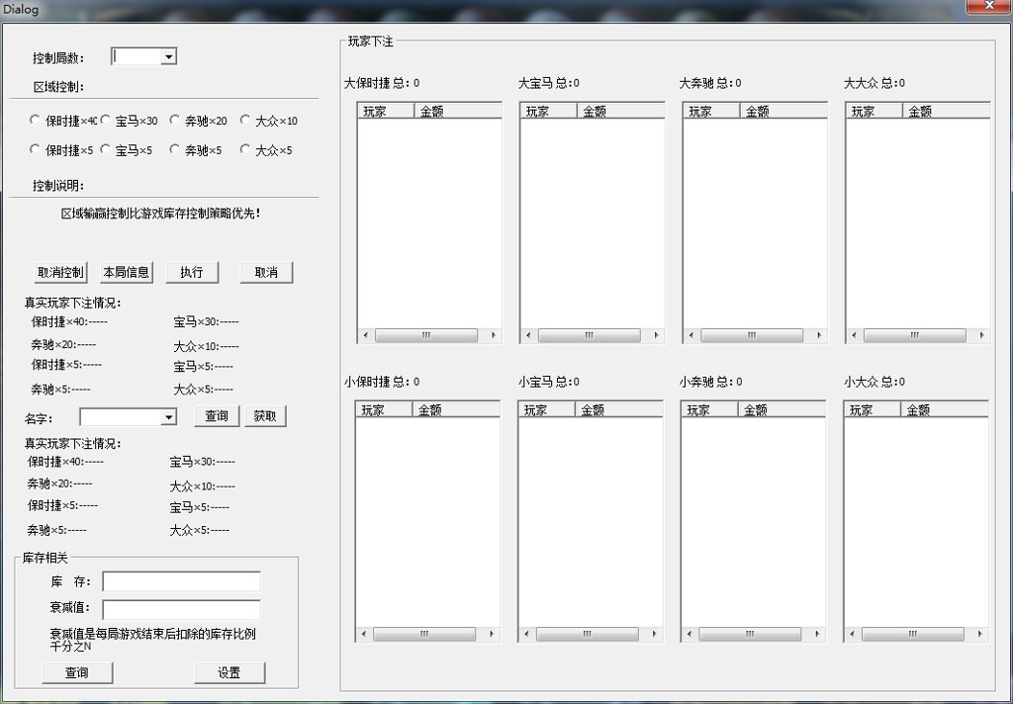The height and width of the screenshot is (704, 1013).
Task: Choose the 宝马×30 radio option
Action: point(106,121)
